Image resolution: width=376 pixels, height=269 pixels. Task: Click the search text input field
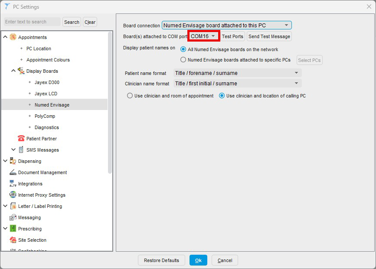[33, 22]
